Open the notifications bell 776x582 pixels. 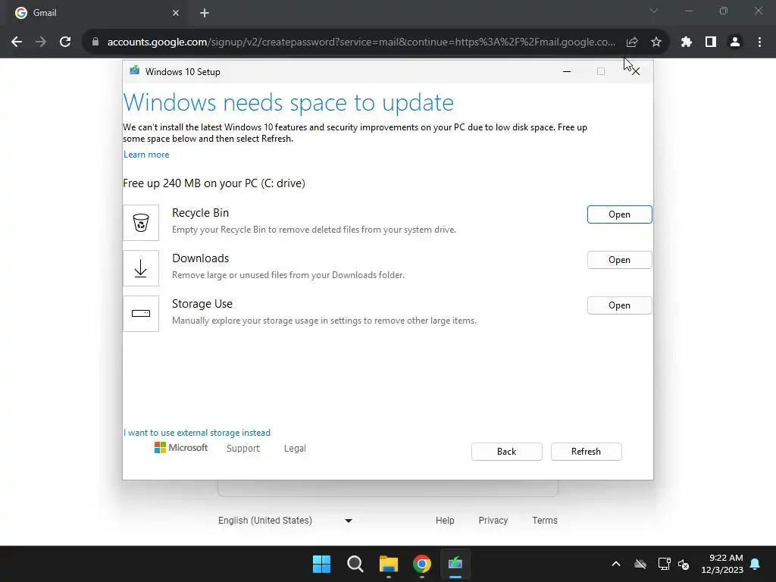(756, 564)
